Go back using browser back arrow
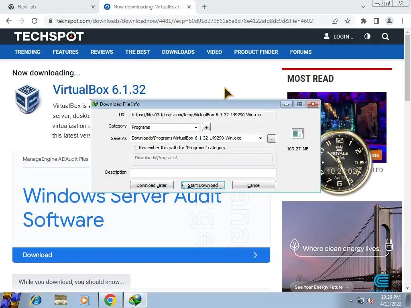411x308 pixels. pyautogui.click(x=9, y=21)
